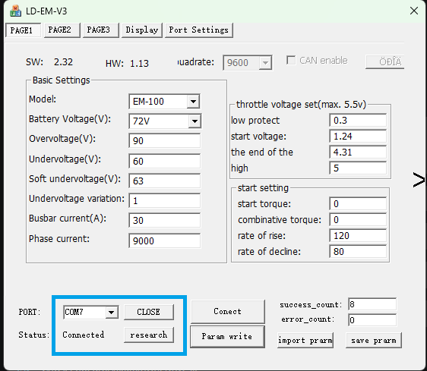Select the Phase current field showing 9000
The image size is (427, 371).
pos(164,241)
